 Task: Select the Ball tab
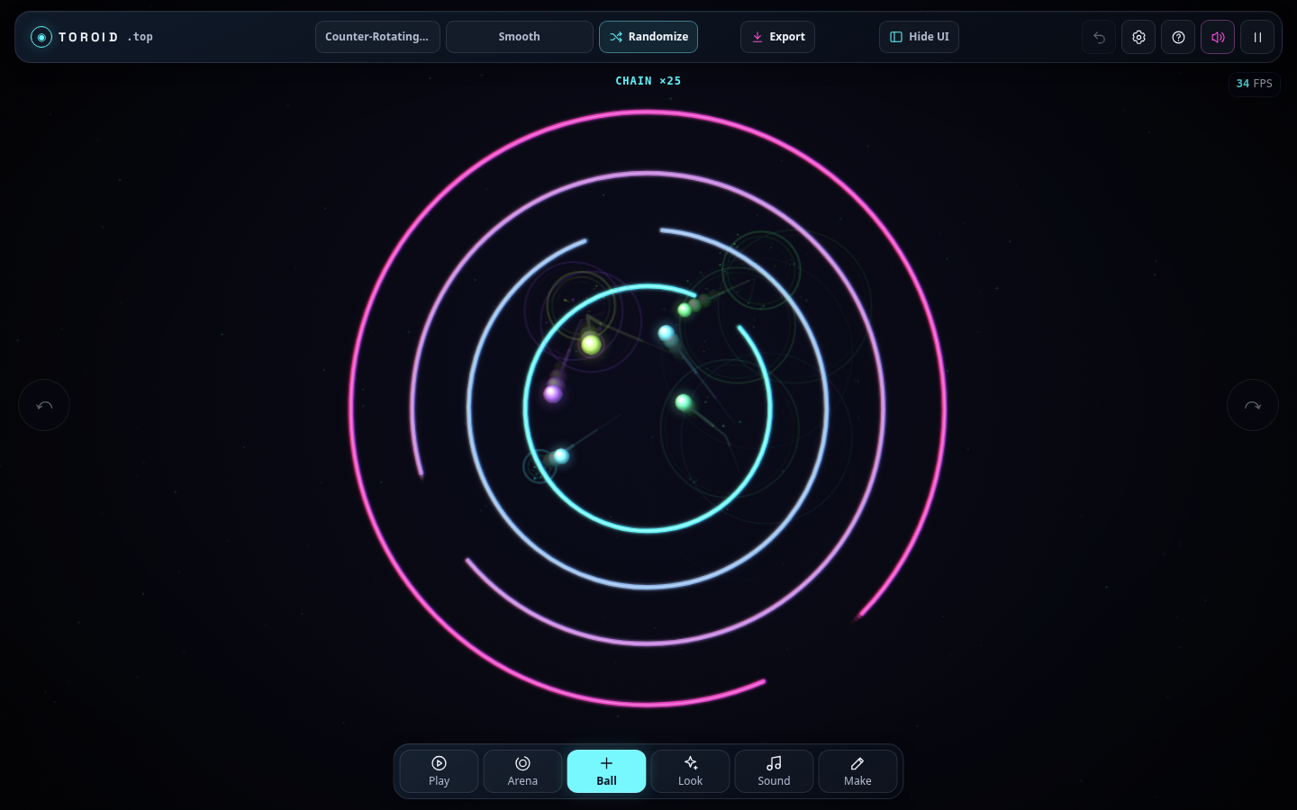click(x=606, y=771)
